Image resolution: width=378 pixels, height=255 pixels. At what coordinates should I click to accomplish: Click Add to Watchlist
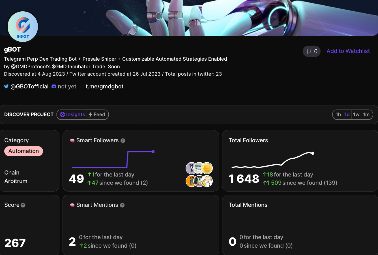(348, 51)
